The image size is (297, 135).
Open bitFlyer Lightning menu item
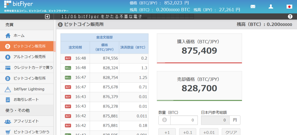pos(27,89)
